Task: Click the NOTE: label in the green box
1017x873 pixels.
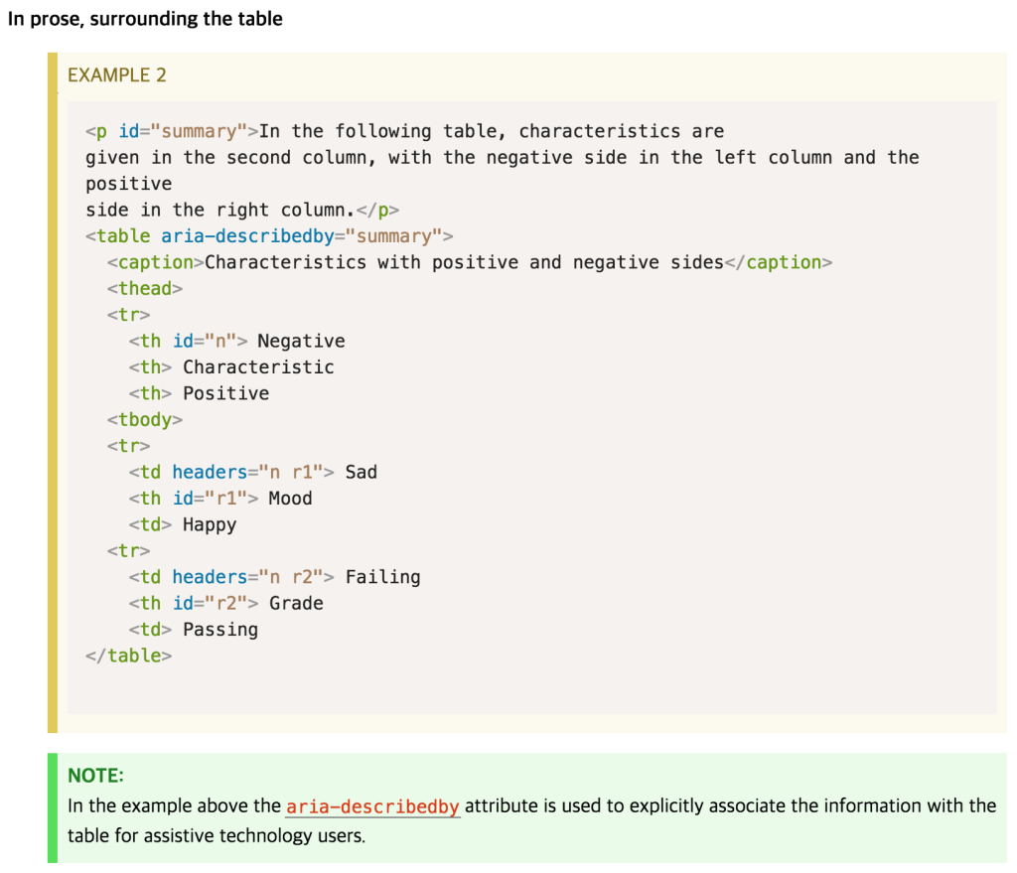Action: click(x=95, y=776)
